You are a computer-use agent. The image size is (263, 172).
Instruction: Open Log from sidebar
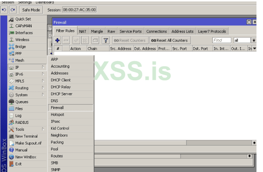point(27,116)
